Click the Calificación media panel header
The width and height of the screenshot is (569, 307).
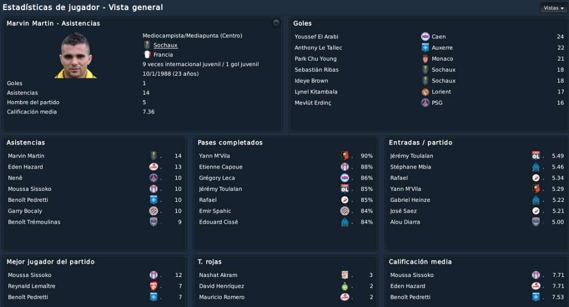coord(420,261)
